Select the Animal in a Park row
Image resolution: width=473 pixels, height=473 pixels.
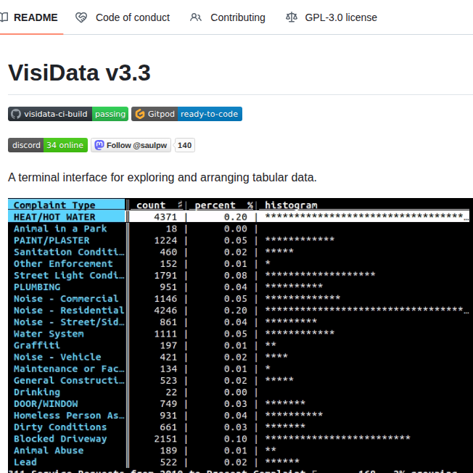239,229
